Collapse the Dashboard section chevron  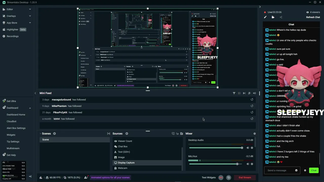(30, 108)
